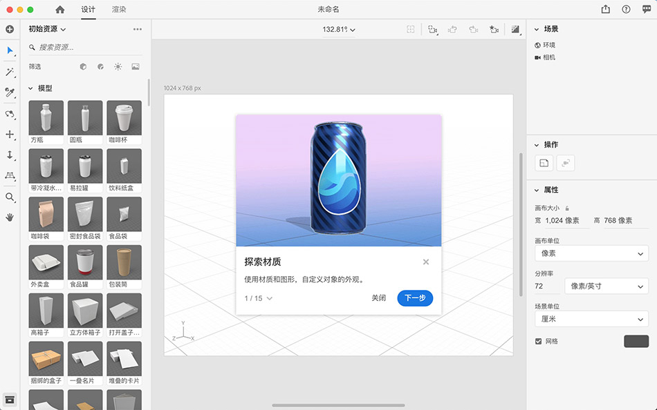This screenshot has height=410, width=657.
Task: Open the help question mark icon
Action: [x=626, y=10]
